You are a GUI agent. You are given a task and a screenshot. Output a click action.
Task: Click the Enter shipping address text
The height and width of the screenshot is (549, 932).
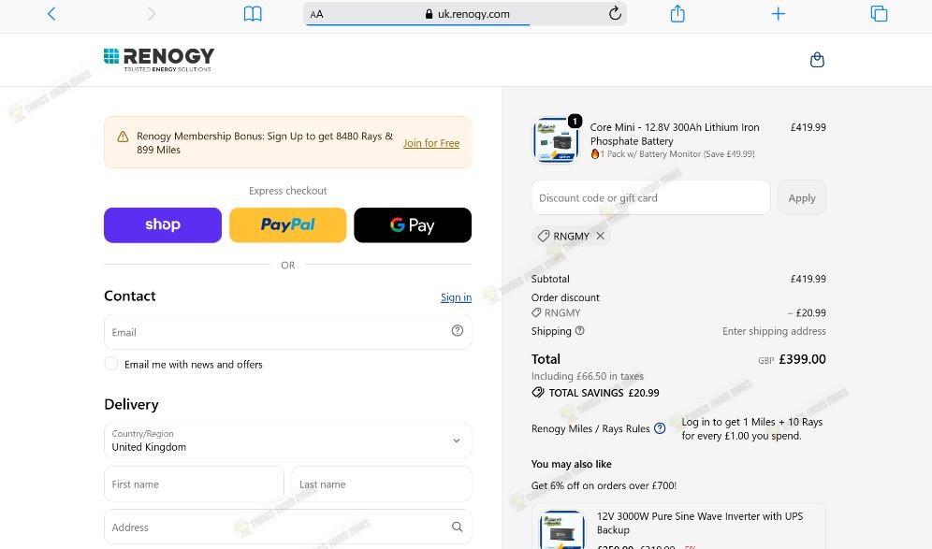click(x=774, y=331)
